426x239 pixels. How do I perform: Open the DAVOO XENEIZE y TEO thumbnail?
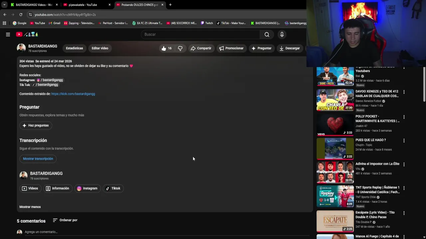[335, 100]
